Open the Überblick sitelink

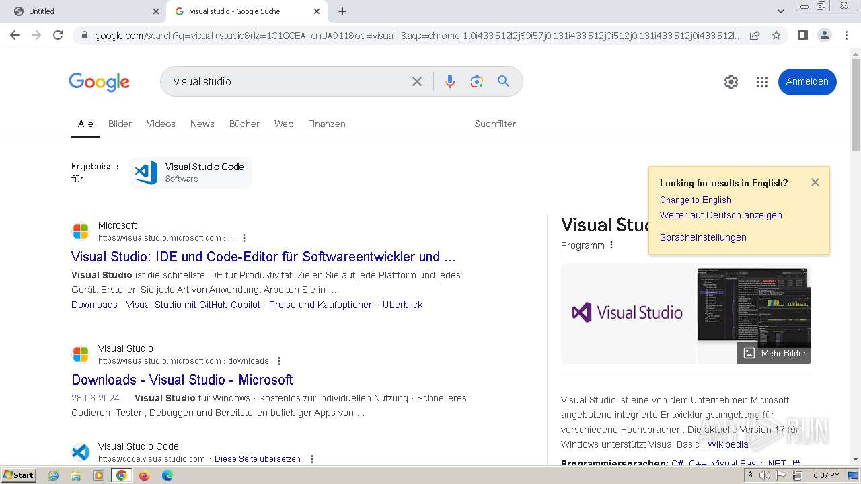(x=402, y=305)
